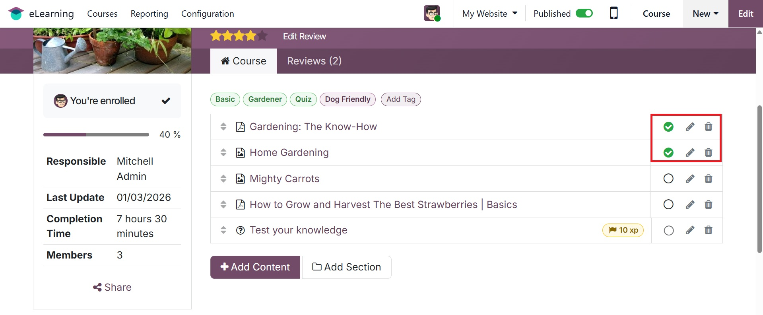Switch to the Reviews (2) tab

314,61
